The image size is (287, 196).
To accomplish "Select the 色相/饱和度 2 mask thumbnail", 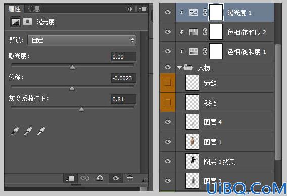I will (x=216, y=32).
